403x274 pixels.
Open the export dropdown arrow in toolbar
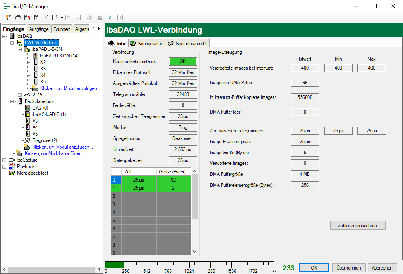pyautogui.click(x=61, y=18)
